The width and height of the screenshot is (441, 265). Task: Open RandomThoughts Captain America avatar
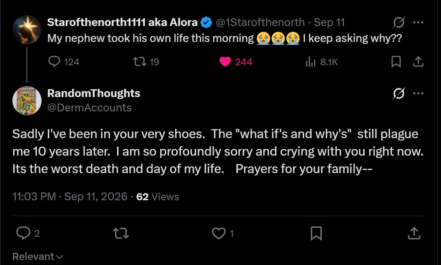(27, 100)
